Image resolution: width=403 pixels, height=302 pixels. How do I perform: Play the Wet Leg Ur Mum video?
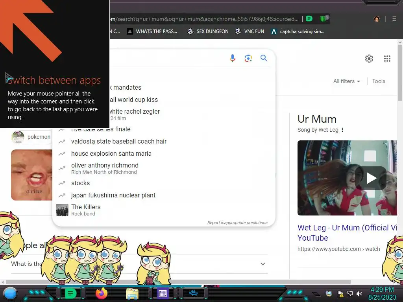pyautogui.click(x=371, y=178)
